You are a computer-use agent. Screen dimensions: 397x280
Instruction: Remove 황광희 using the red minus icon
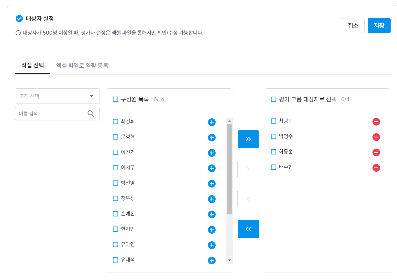tap(376, 122)
